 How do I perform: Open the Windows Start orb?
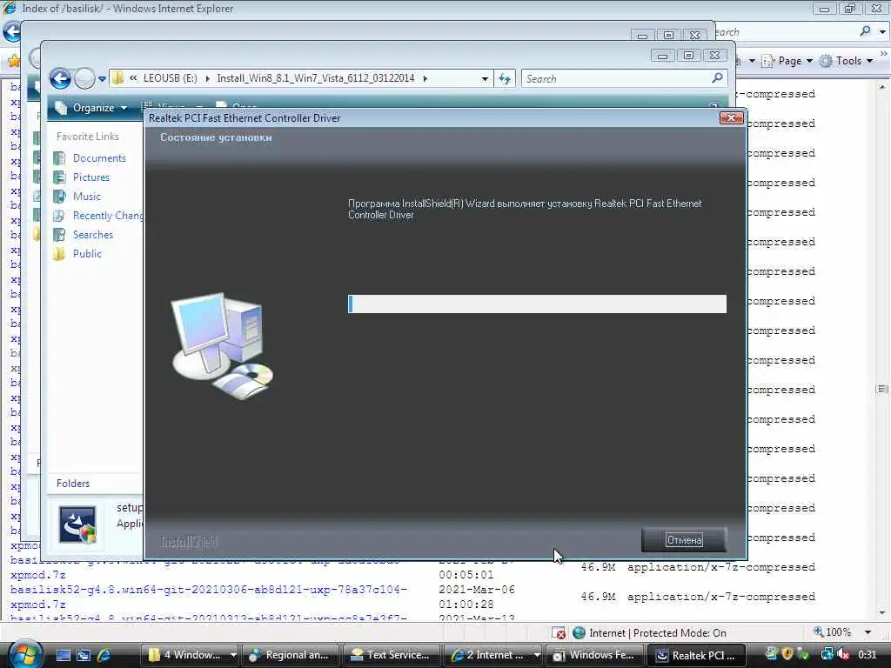(25, 654)
